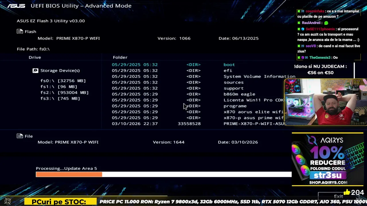The width and height of the screenshot is (367, 206).
Task: Click the RaulAndreii chat username
Action: point(311,23)
